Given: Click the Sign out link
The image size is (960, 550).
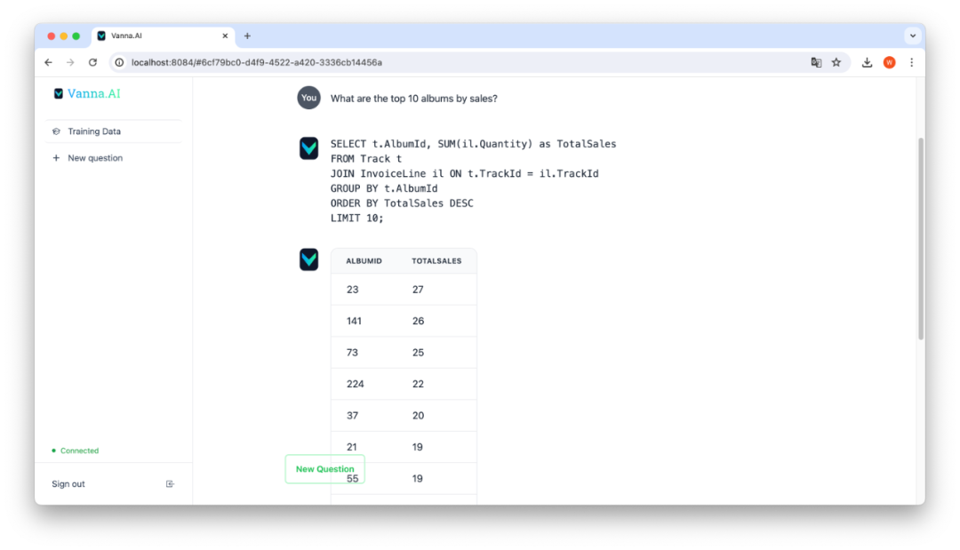Looking at the screenshot, I should [x=68, y=484].
